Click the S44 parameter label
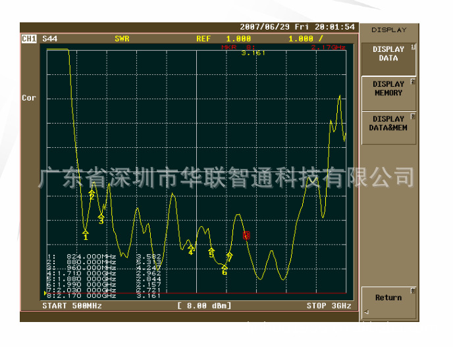 point(50,39)
